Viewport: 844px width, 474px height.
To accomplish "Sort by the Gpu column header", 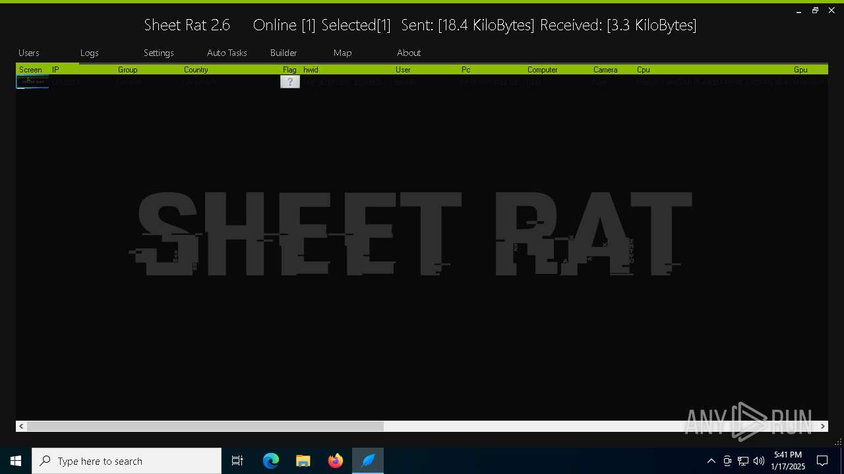I will tap(810, 70).
